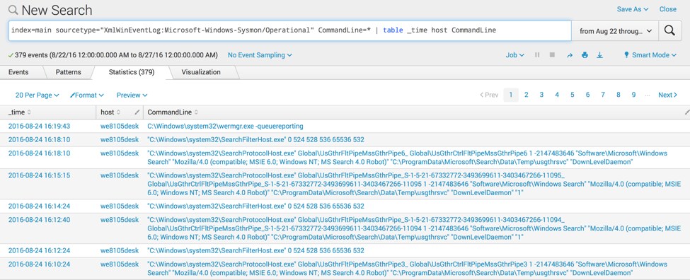Viewport: 690px width, 280px height.
Task: Click host we8105desk in 16:19:43 row
Action: [x=120, y=126]
